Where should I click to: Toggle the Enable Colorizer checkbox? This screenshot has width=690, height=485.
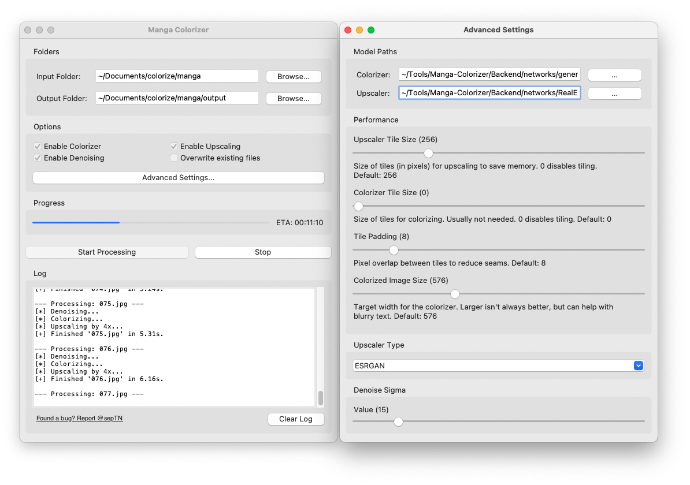pyautogui.click(x=38, y=147)
